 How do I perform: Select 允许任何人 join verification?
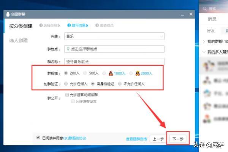[x=66, y=84]
